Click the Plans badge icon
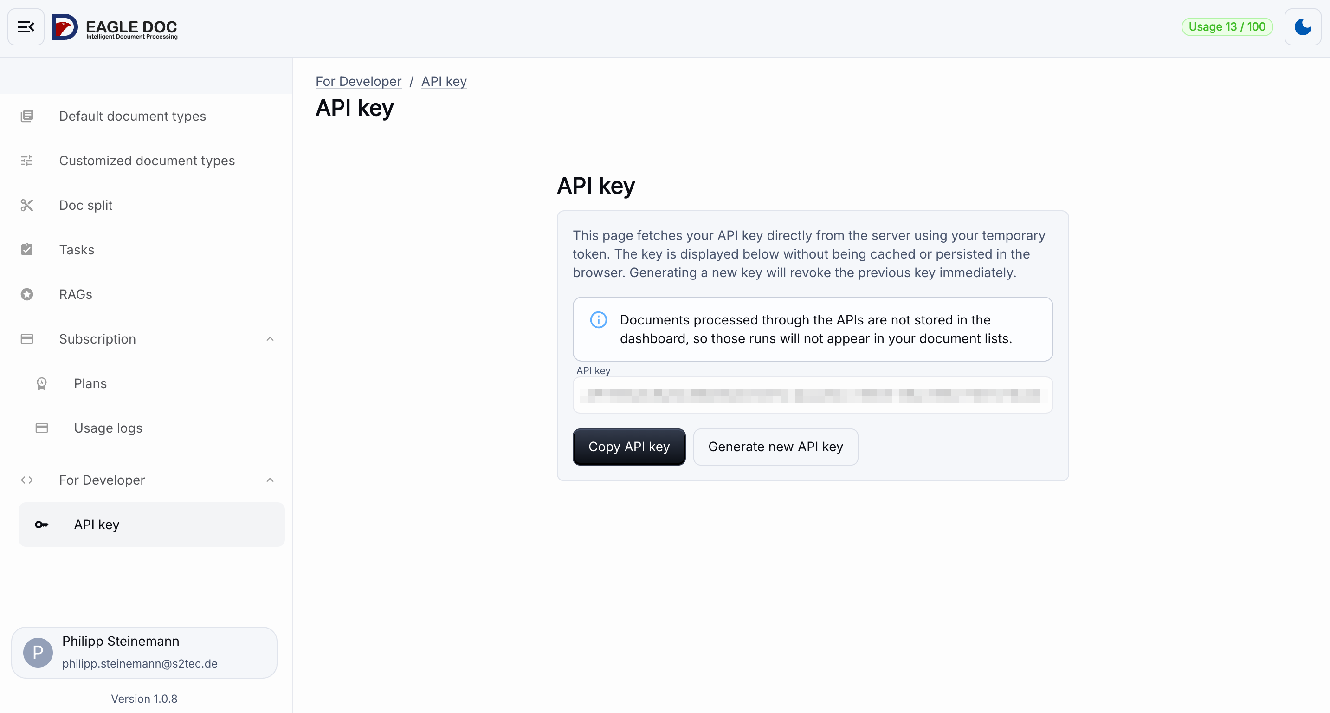 point(41,383)
